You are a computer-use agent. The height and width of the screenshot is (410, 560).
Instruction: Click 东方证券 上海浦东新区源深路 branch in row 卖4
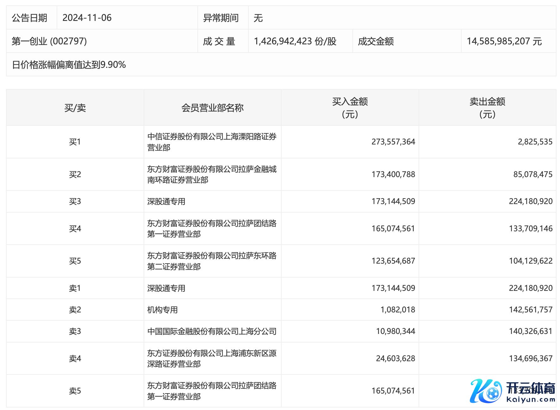pyautogui.click(x=212, y=358)
